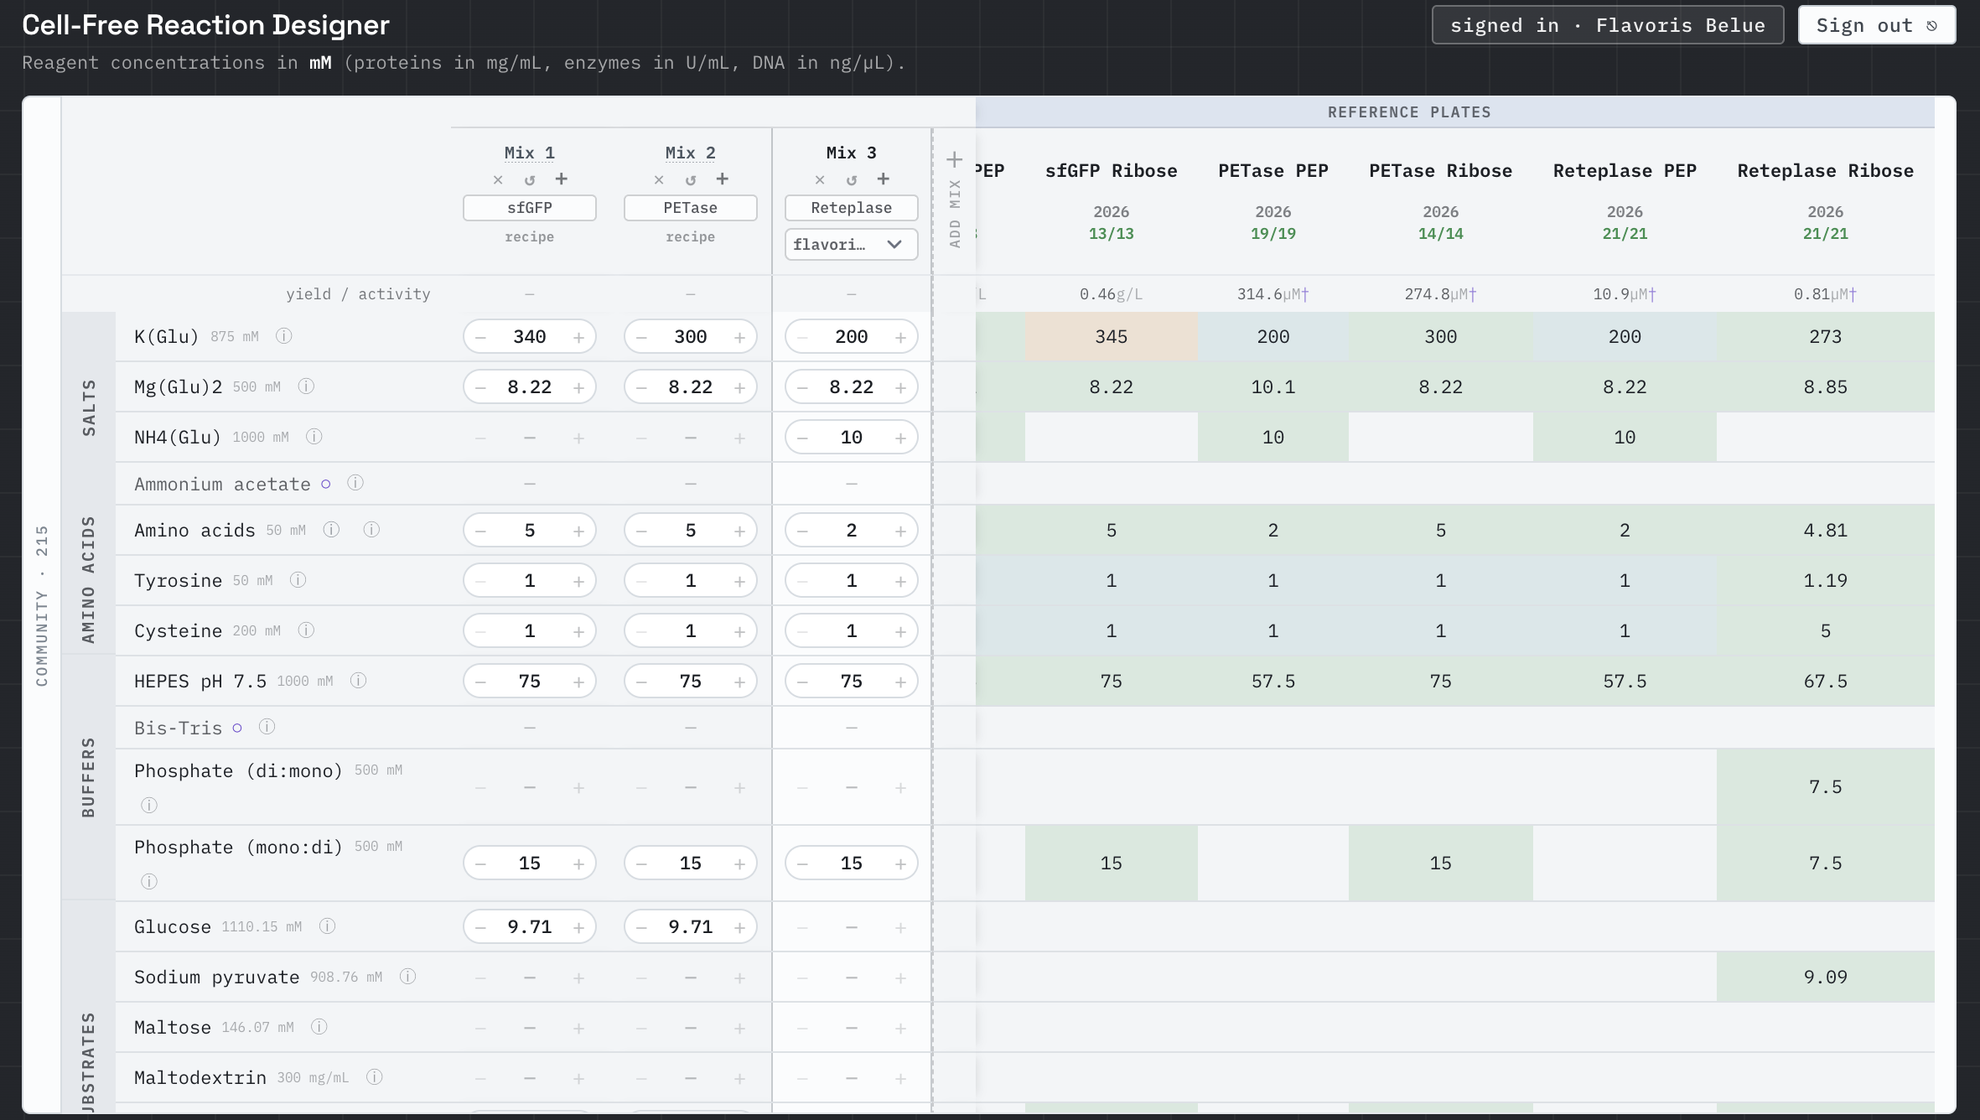Click the Sign out button
The height and width of the screenshot is (1120, 1980).
pyautogui.click(x=1877, y=25)
